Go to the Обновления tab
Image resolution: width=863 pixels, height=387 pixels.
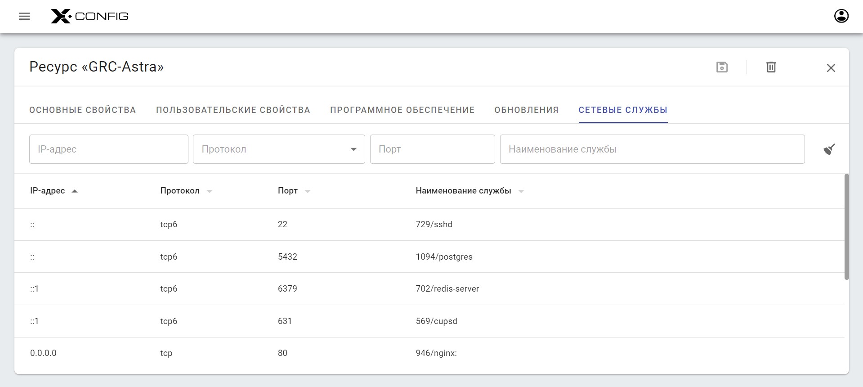[x=526, y=110]
